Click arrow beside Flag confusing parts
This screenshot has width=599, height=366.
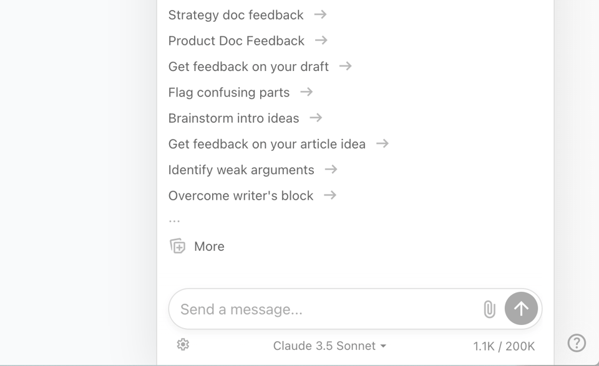pyautogui.click(x=306, y=92)
